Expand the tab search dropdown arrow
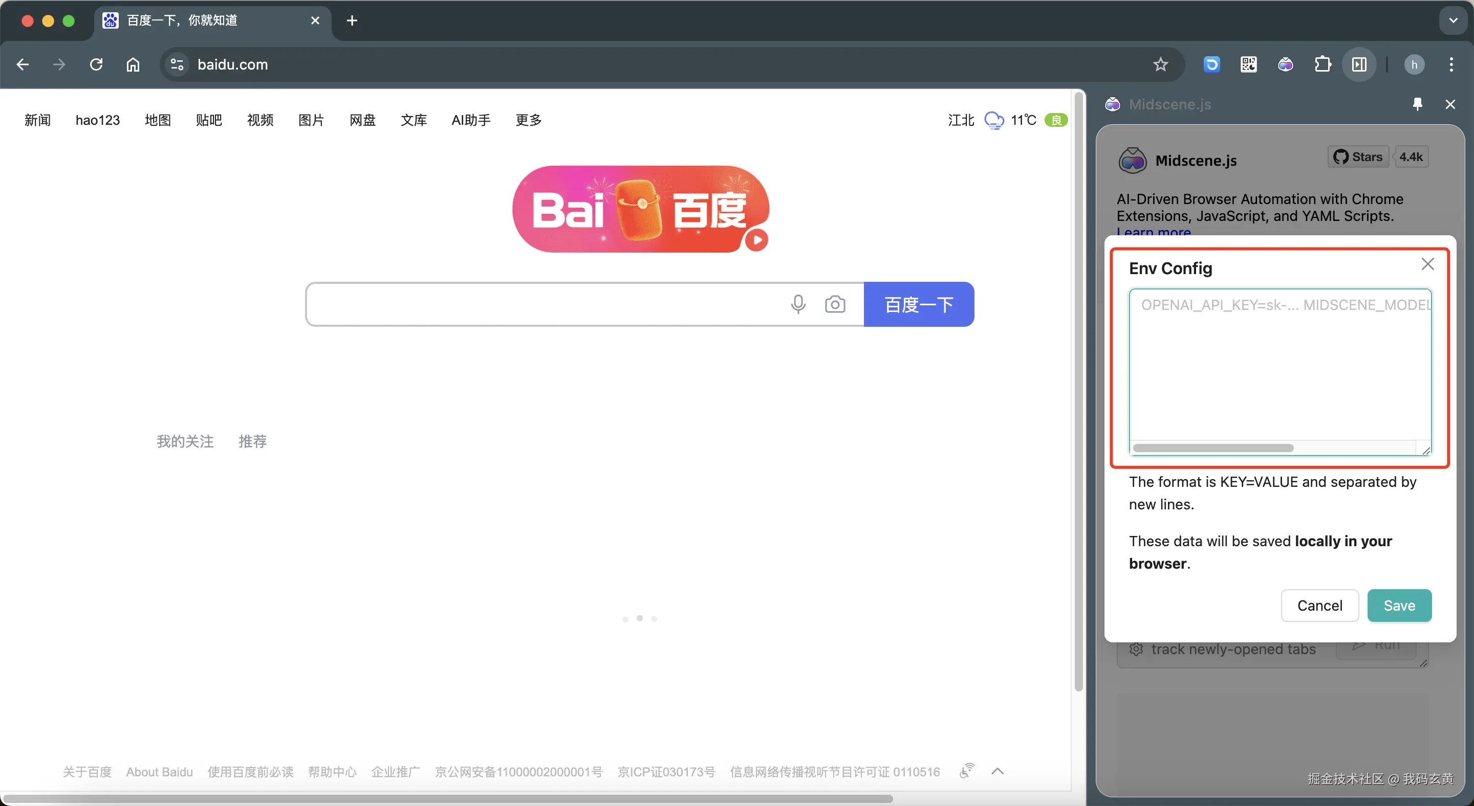1474x806 pixels. tap(1453, 20)
